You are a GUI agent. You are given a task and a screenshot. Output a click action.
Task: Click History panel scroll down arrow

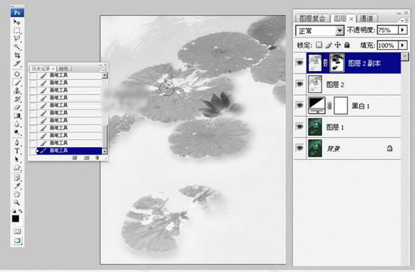(x=105, y=151)
